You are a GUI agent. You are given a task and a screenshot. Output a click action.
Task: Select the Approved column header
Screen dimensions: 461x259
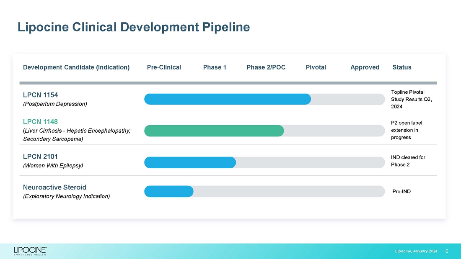click(x=365, y=67)
